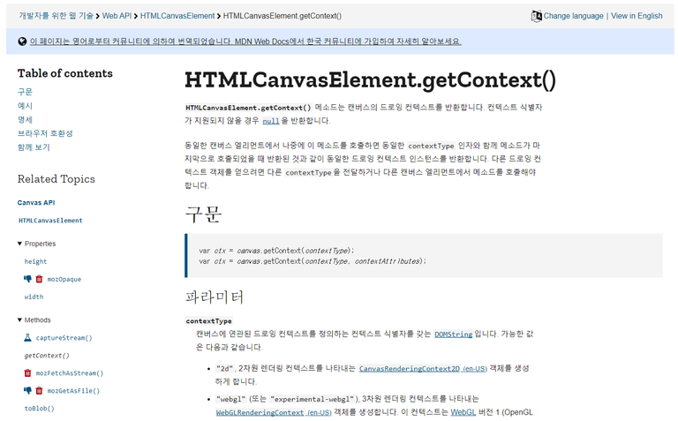Click the Table of contents heading
The width and height of the screenshot is (678, 421).
(64, 73)
